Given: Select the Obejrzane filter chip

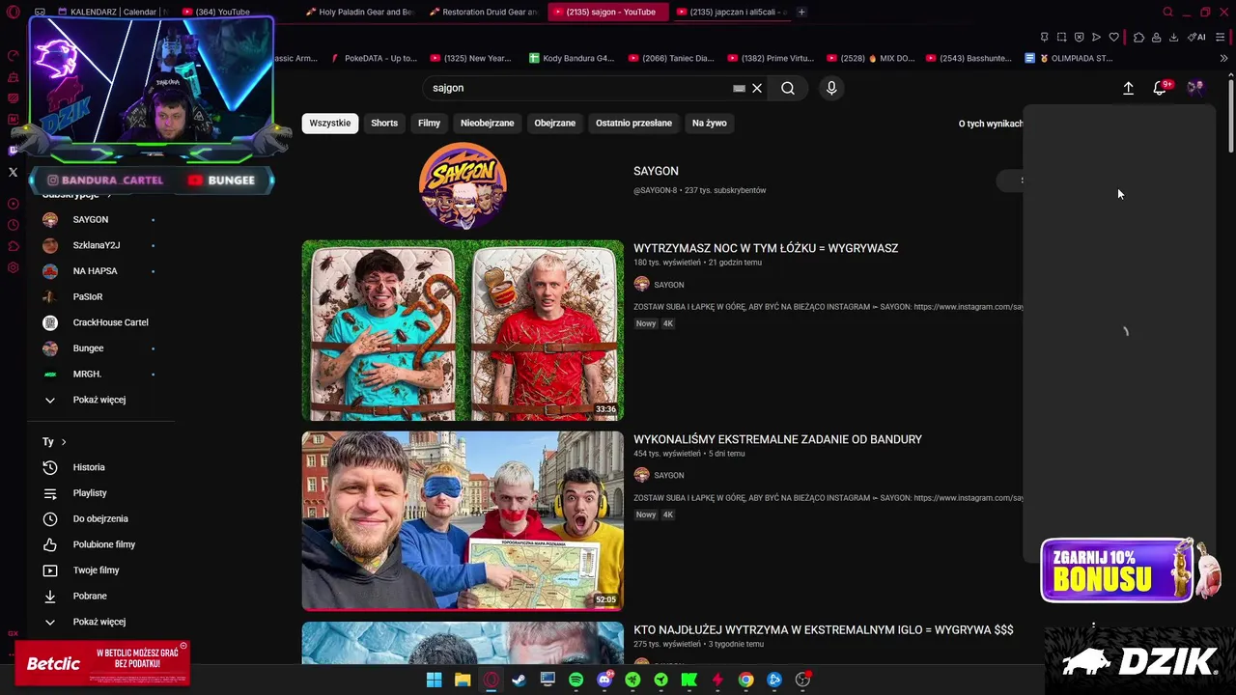Looking at the screenshot, I should (555, 123).
